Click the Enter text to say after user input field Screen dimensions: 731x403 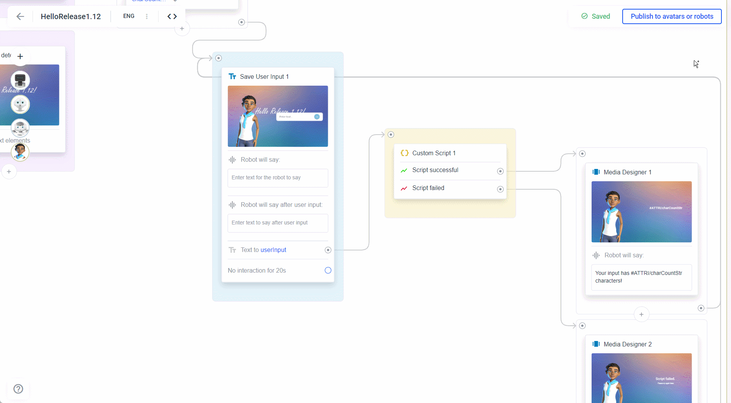tap(278, 223)
